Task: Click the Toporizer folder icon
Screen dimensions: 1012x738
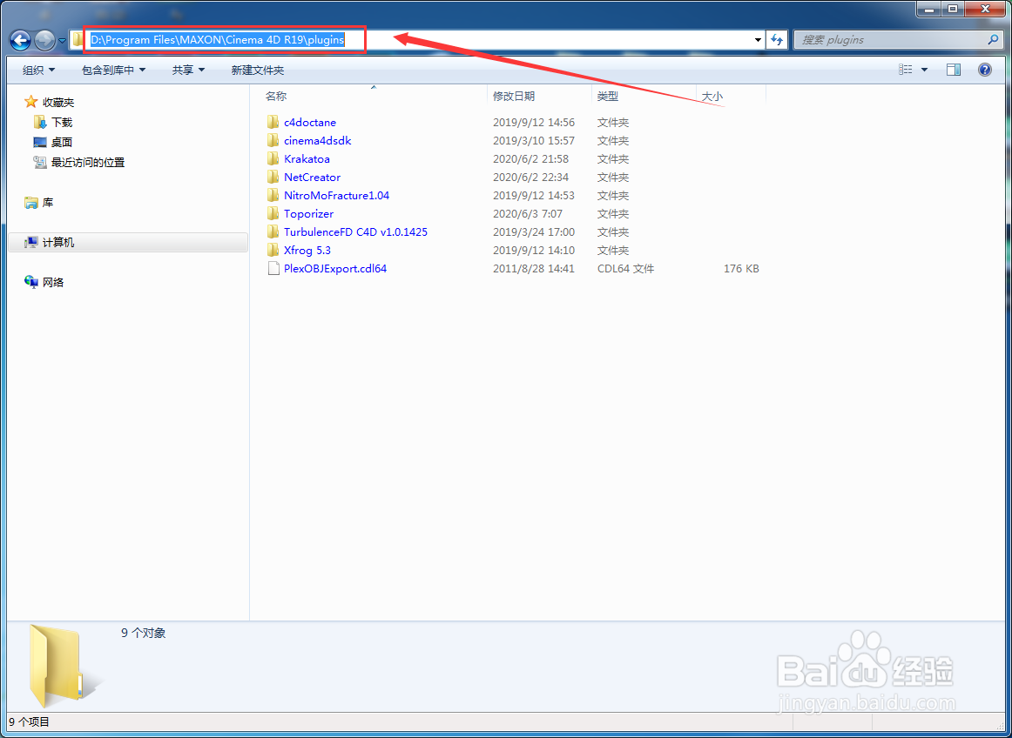Action: click(273, 213)
